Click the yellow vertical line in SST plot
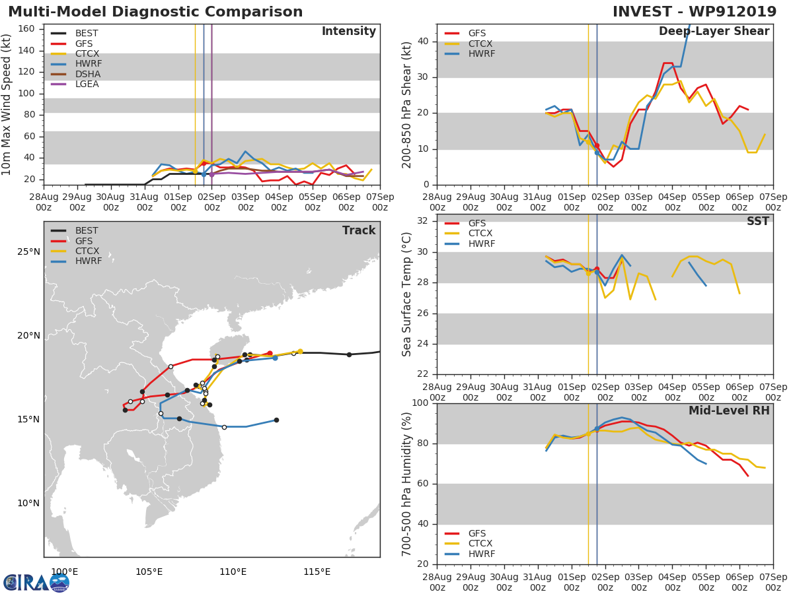 click(x=588, y=294)
